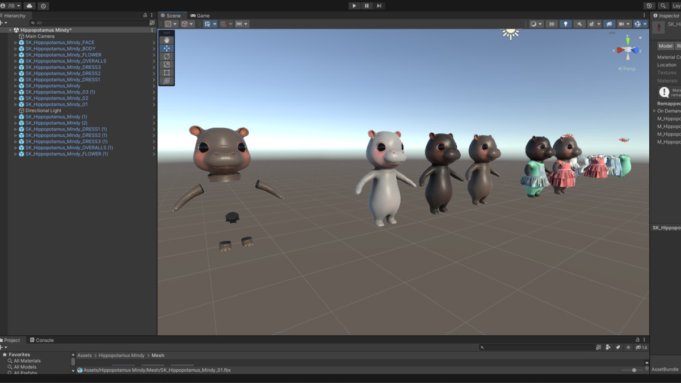Expand SK_Hippopotamus_Mindy_OVERALLS object
Image resolution: width=681 pixels, height=383 pixels.
(16, 61)
